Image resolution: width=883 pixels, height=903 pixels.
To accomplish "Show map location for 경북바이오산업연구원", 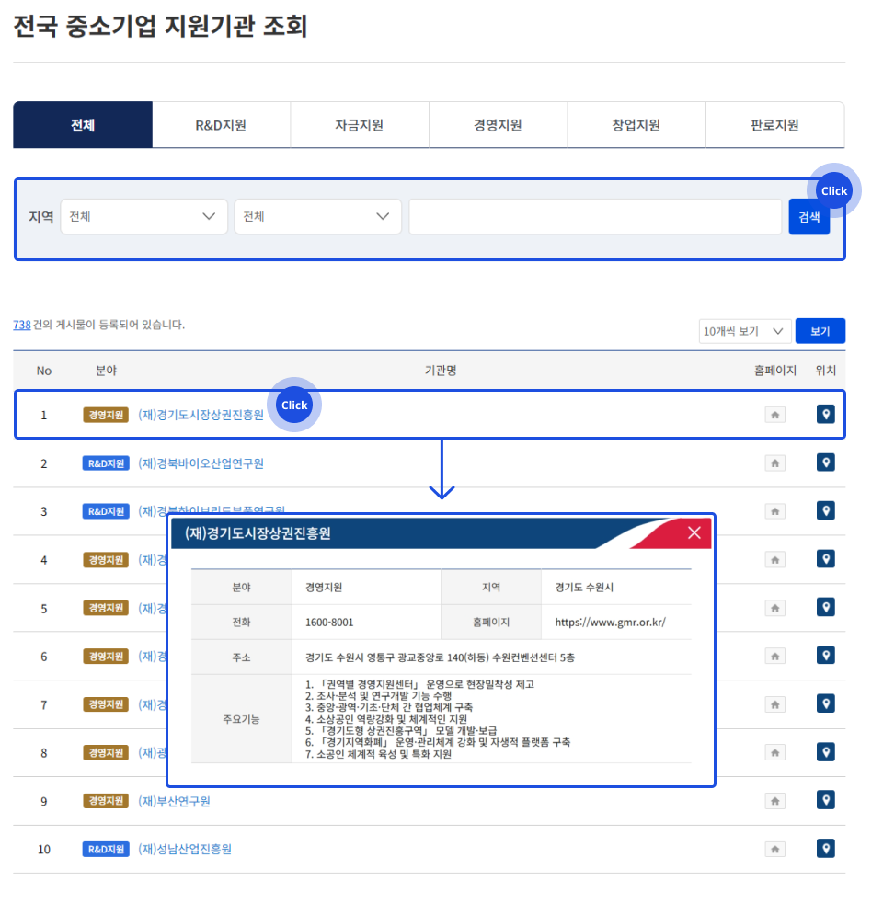I will coord(826,463).
